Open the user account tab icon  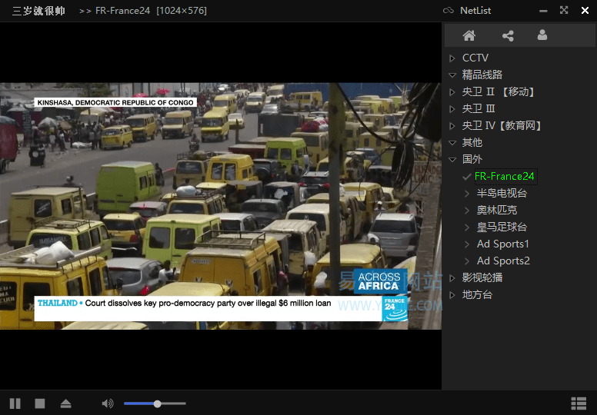(542, 35)
